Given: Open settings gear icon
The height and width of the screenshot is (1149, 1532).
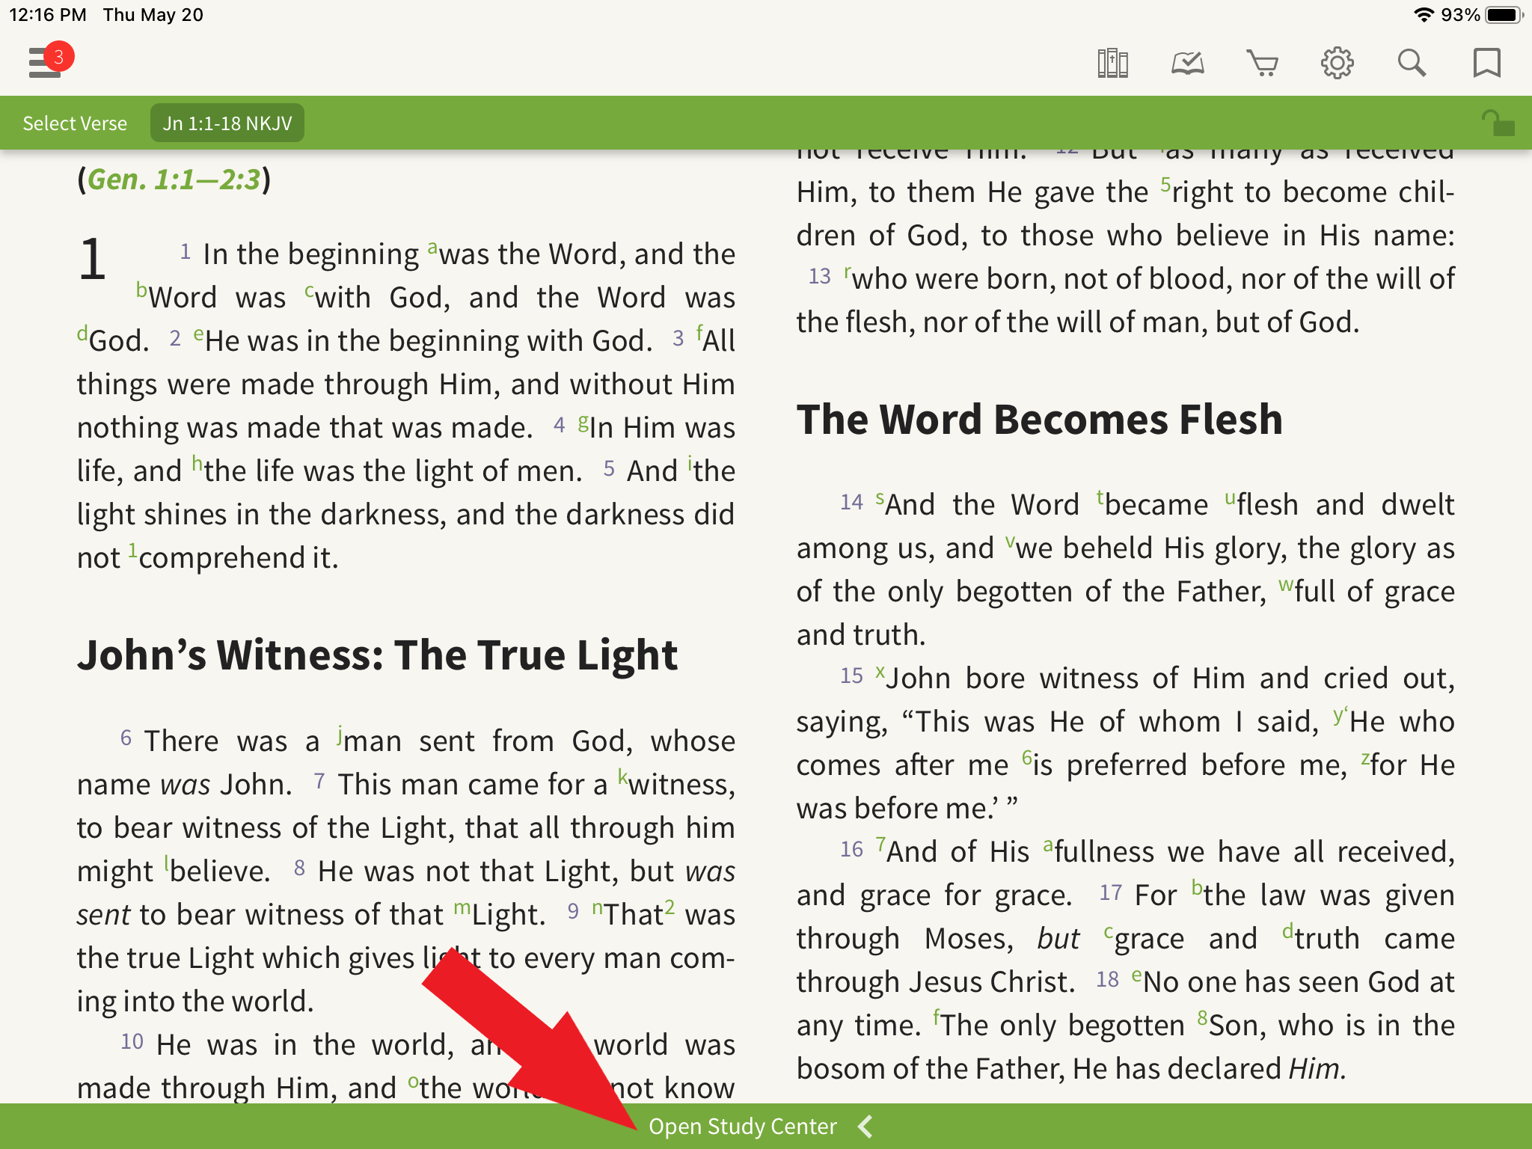Looking at the screenshot, I should (x=1337, y=63).
